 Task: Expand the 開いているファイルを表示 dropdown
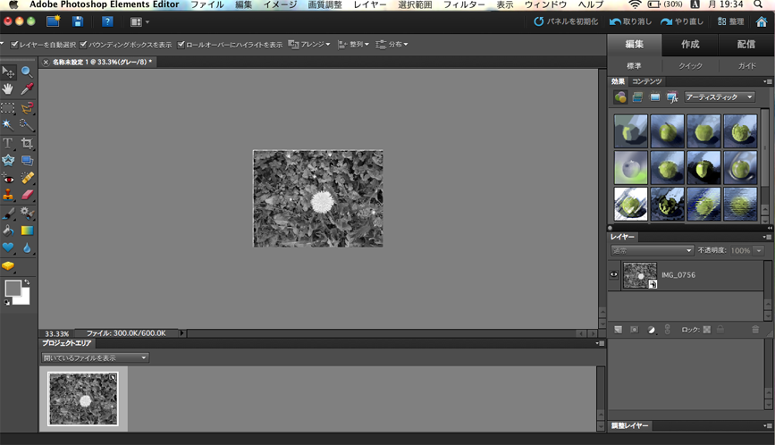tap(96, 357)
